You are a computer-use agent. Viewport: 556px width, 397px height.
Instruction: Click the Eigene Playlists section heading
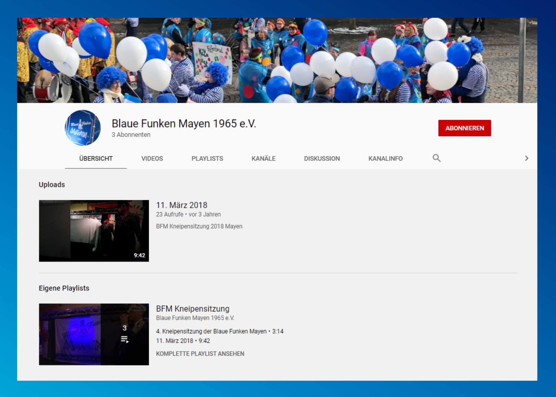pos(64,288)
